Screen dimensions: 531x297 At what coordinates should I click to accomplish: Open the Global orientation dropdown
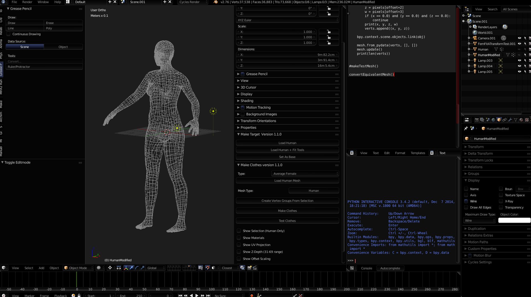click(156, 268)
